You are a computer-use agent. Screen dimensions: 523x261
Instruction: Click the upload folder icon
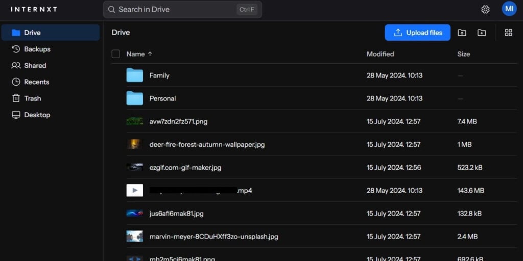(x=462, y=33)
